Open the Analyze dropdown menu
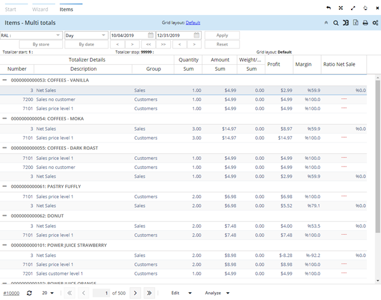This screenshot has height=300, width=381. (217, 293)
